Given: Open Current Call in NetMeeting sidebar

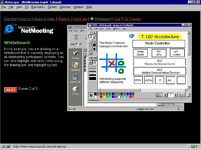Looking at the screenshot, I should point(75,79).
